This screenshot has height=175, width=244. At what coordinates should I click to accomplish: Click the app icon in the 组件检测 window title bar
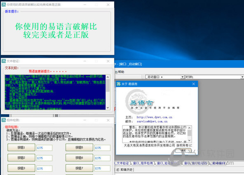pyautogui.click(x=4, y=120)
